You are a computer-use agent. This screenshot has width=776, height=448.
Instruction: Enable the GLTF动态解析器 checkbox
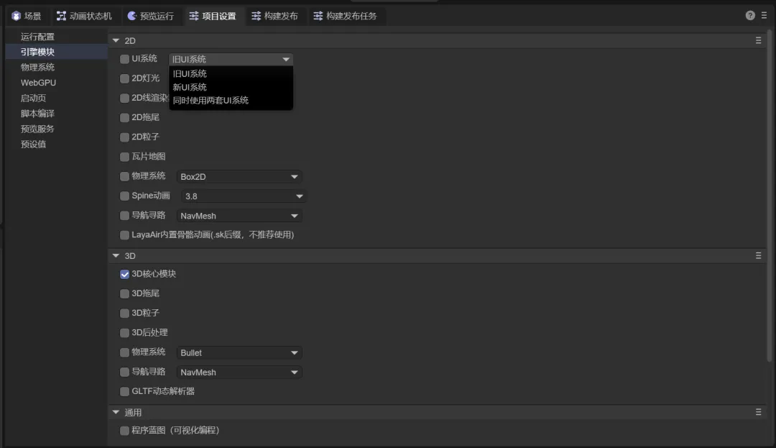pos(125,392)
